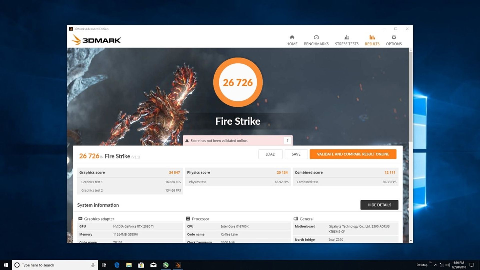Click the Graphics score value 34 547
Image resolution: width=480 pixels, height=270 pixels.
[174, 172]
